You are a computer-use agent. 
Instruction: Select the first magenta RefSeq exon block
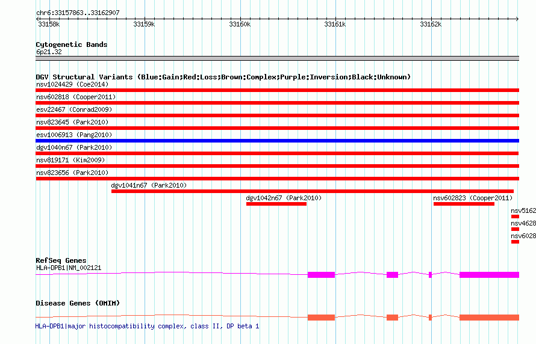321,275
